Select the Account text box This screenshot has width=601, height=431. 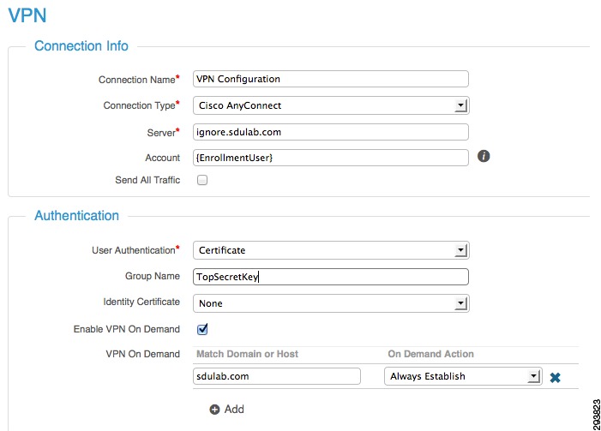tap(331, 158)
